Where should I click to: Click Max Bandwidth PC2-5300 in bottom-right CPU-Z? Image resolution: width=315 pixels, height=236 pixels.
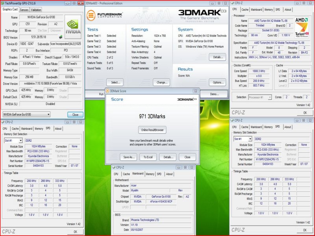[268, 149]
